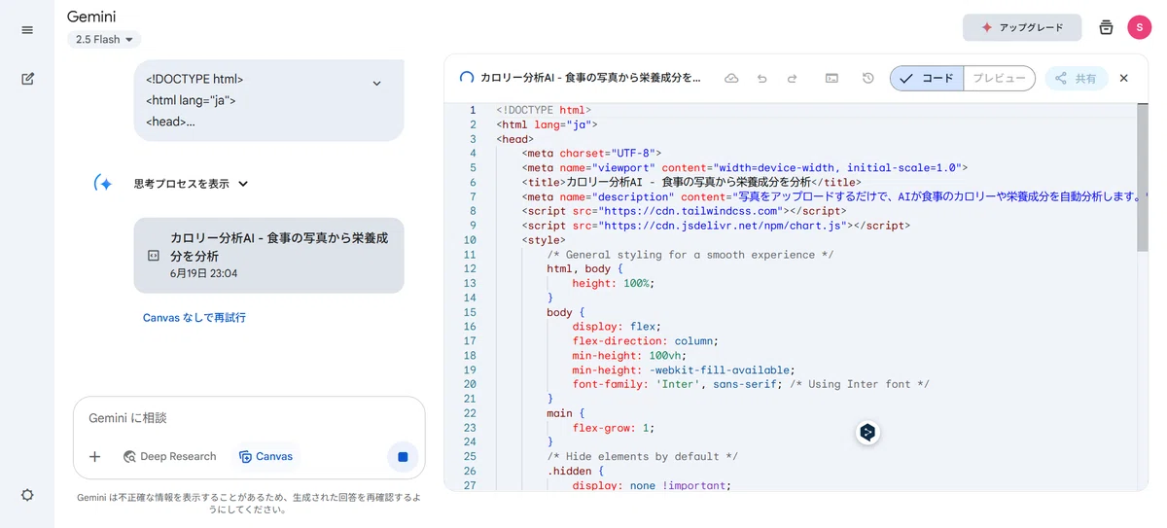Image resolution: width=1167 pixels, height=528 pixels.
Task: Toggle the Canvas option in prompt box
Action: pos(265,456)
